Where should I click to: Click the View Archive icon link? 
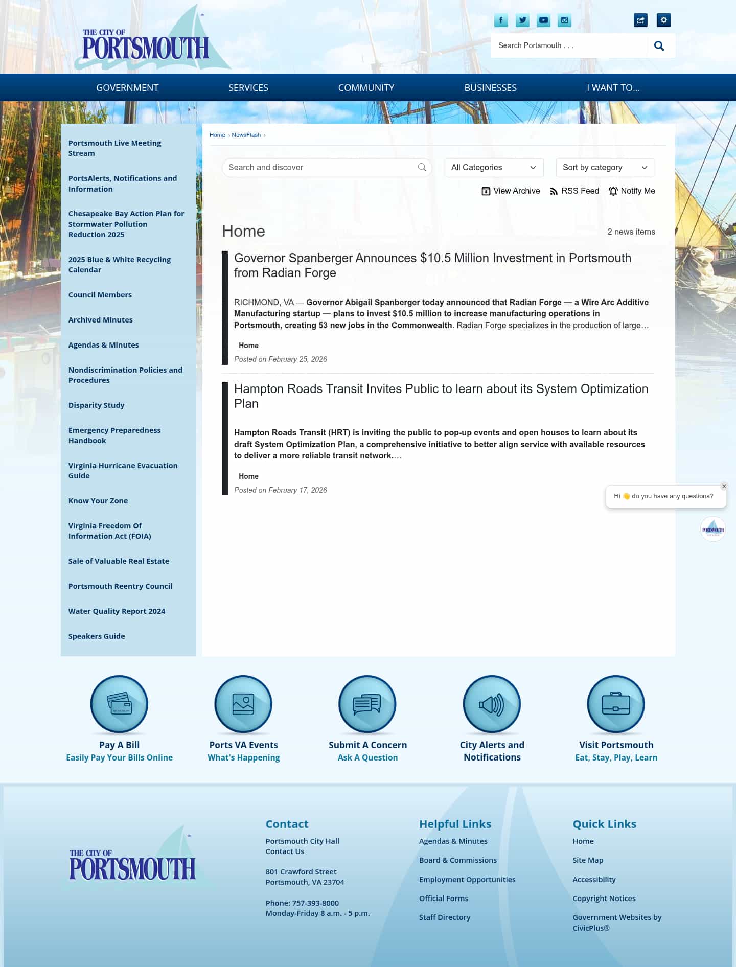(x=511, y=191)
